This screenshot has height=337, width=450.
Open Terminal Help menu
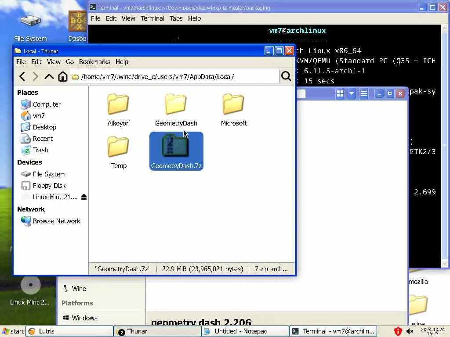click(x=194, y=18)
